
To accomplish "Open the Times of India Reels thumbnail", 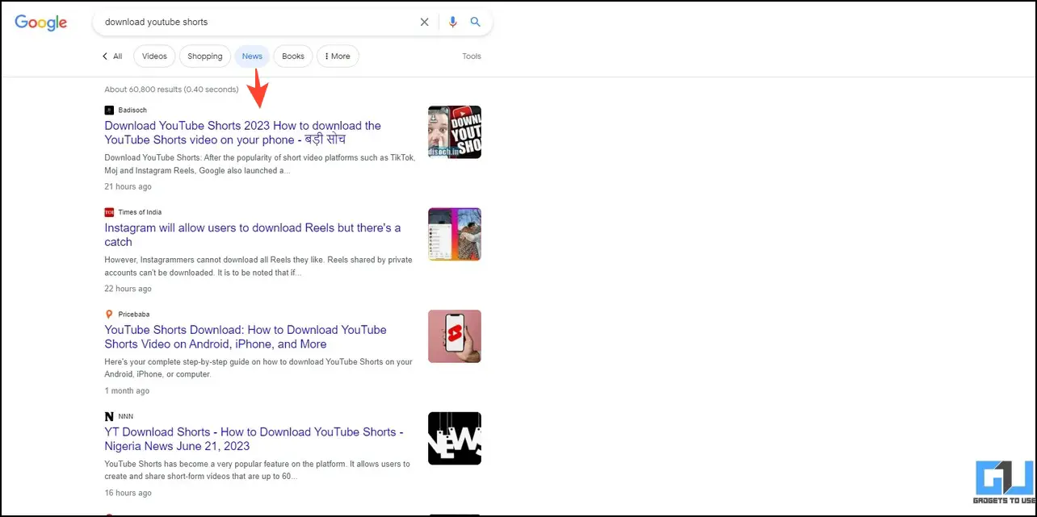I will [x=455, y=235].
